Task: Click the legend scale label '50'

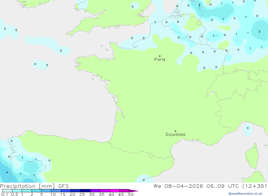Action: tap(131, 194)
